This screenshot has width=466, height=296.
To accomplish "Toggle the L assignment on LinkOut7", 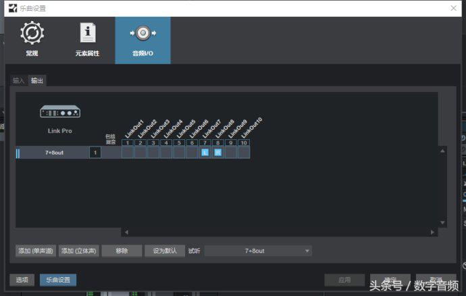I will coord(205,153).
